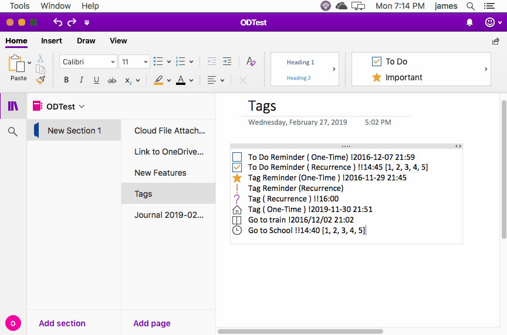Click Add page
Image resolution: width=507 pixels, height=335 pixels.
152,323
